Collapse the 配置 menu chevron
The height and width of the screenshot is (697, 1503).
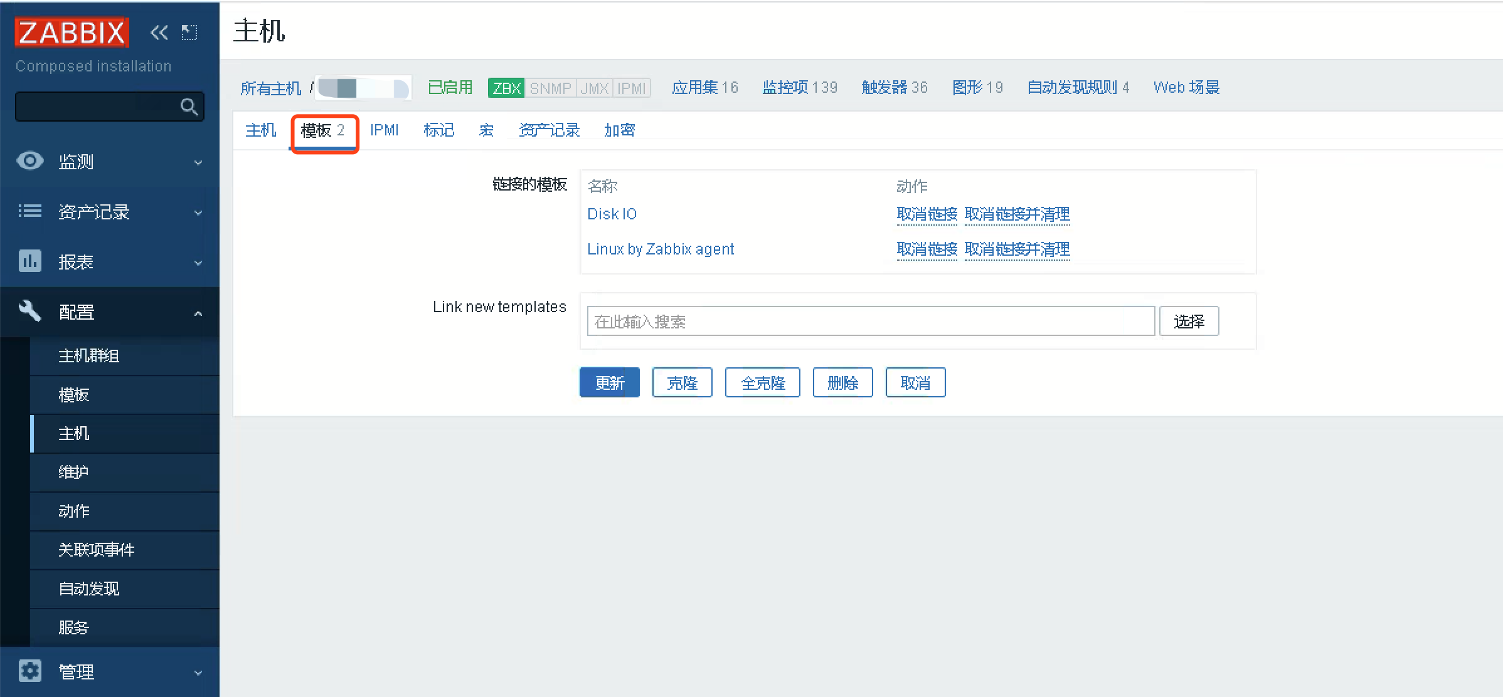tap(198, 313)
